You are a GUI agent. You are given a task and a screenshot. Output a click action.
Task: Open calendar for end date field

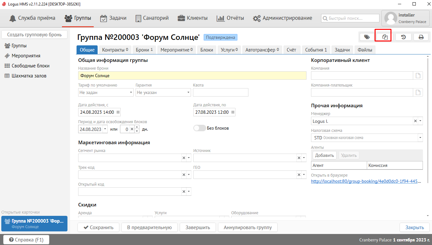(233, 112)
